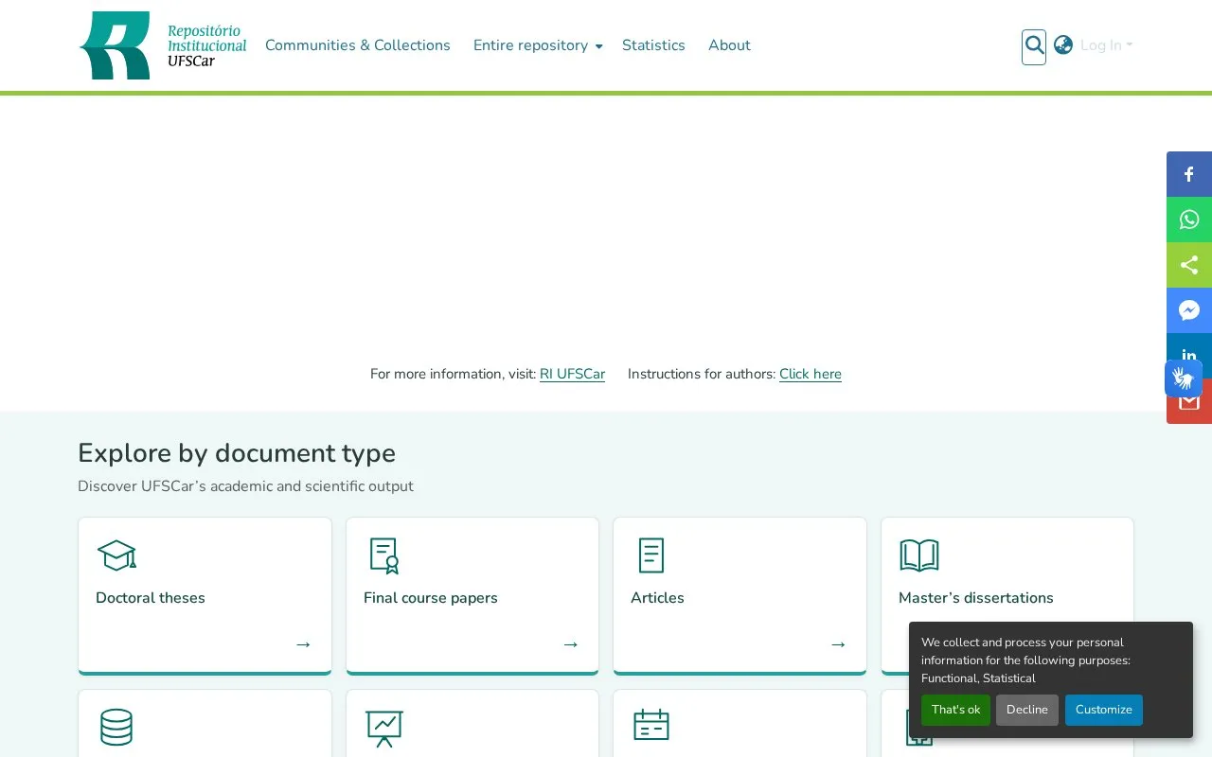Screen dimensions: 1212x757
Task: Click the arrow on Articles card
Action: tap(838, 644)
